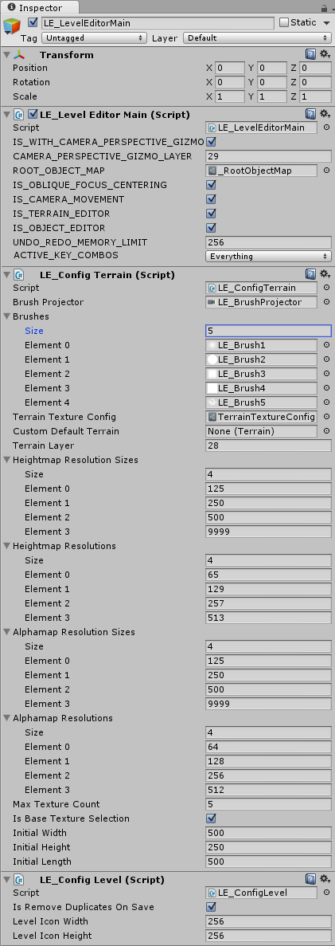Open the Tag dropdown showing Untagged
The height and width of the screenshot is (946, 335).
coord(95,38)
